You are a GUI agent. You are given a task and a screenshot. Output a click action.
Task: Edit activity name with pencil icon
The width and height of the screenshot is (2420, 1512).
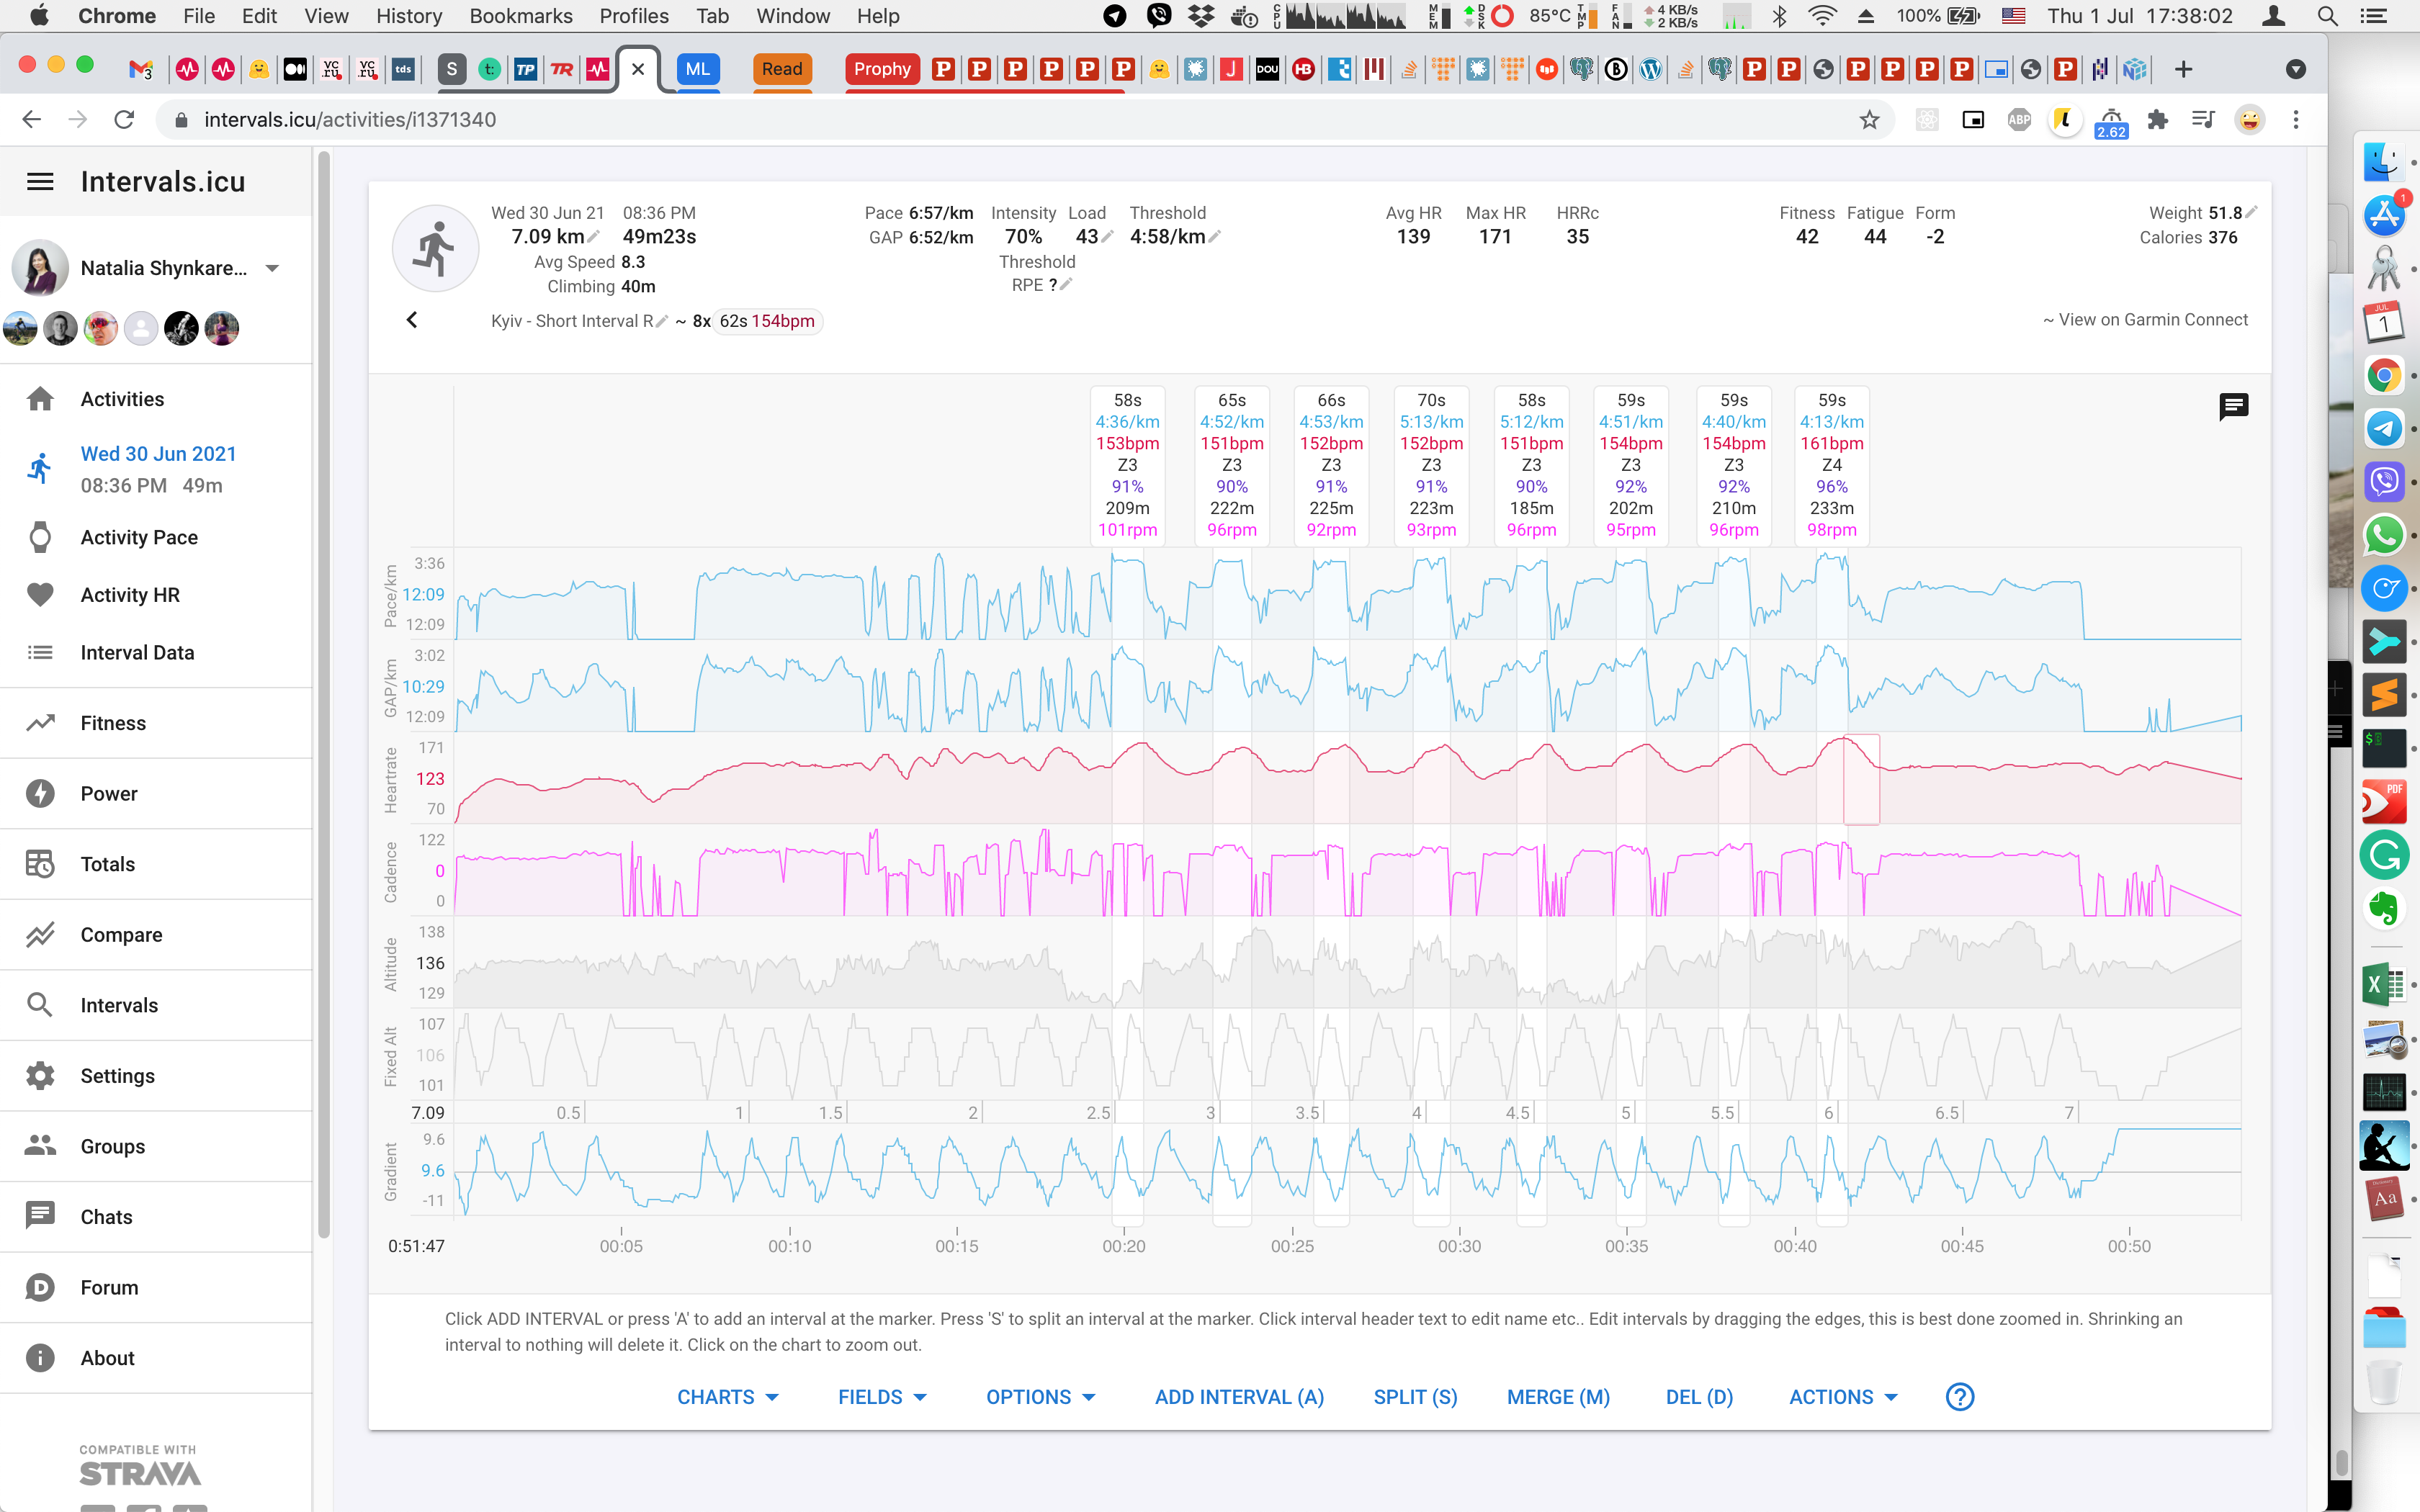pos(661,321)
